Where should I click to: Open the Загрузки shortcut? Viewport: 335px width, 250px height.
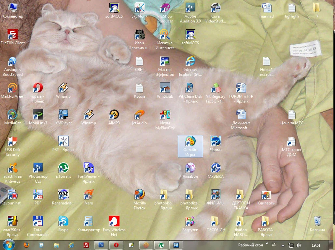pos(190,224)
